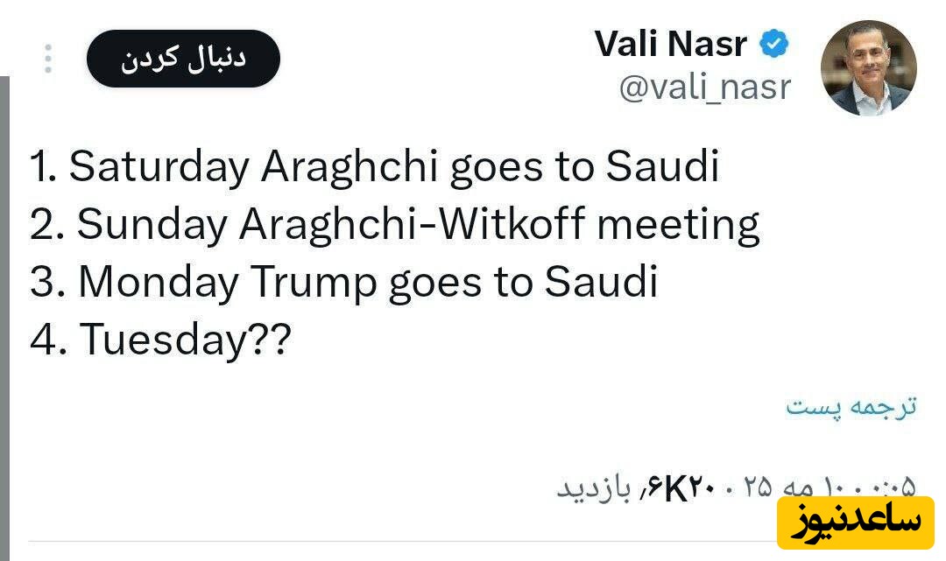Click the @vali_nasr handle

coord(704,88)
